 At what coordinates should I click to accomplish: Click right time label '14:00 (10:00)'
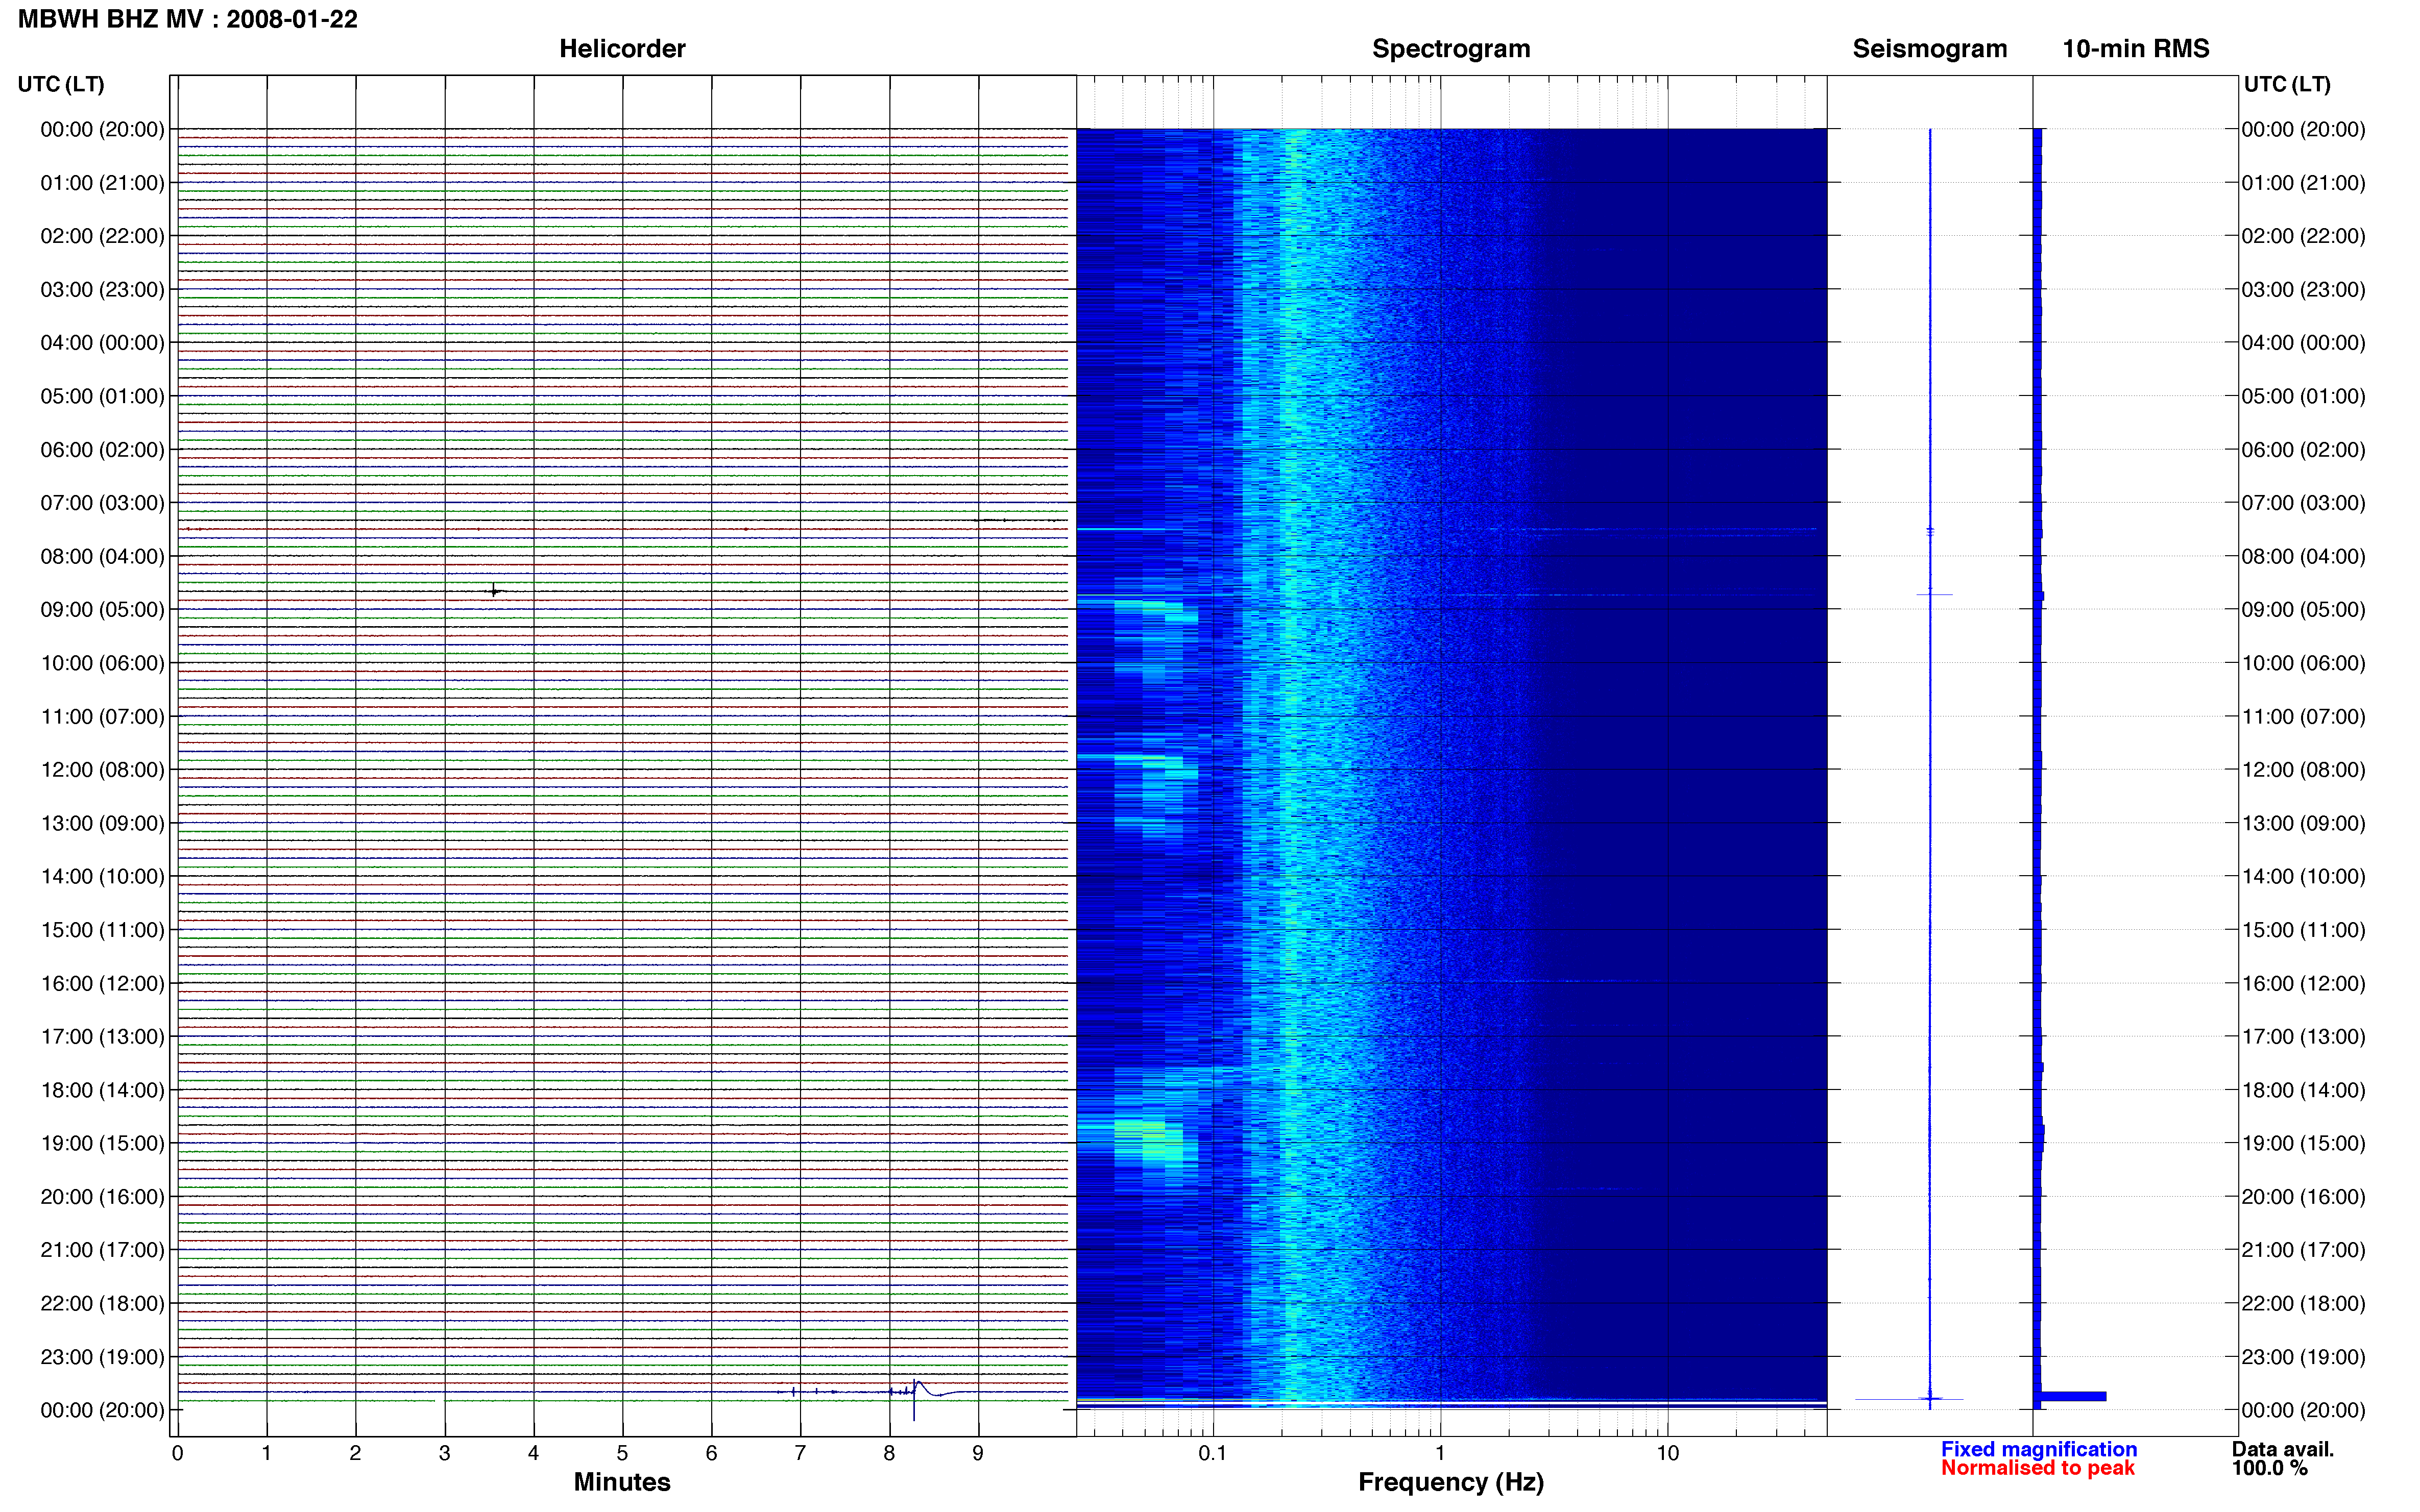(2303, 877)
